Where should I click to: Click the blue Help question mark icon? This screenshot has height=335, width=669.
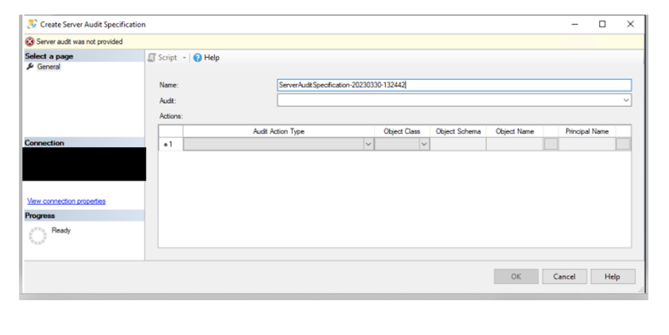[197, 58]
